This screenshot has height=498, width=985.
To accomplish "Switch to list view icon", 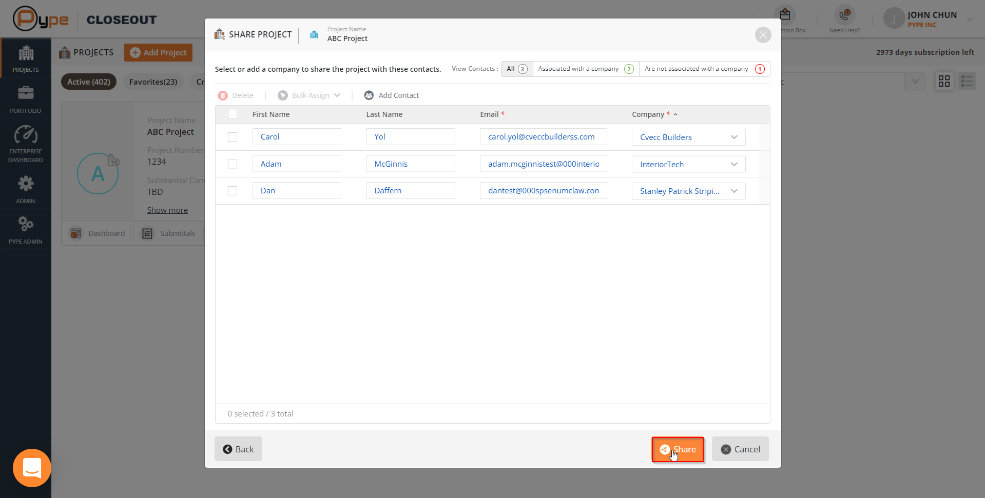I will [x=967, y=81].
